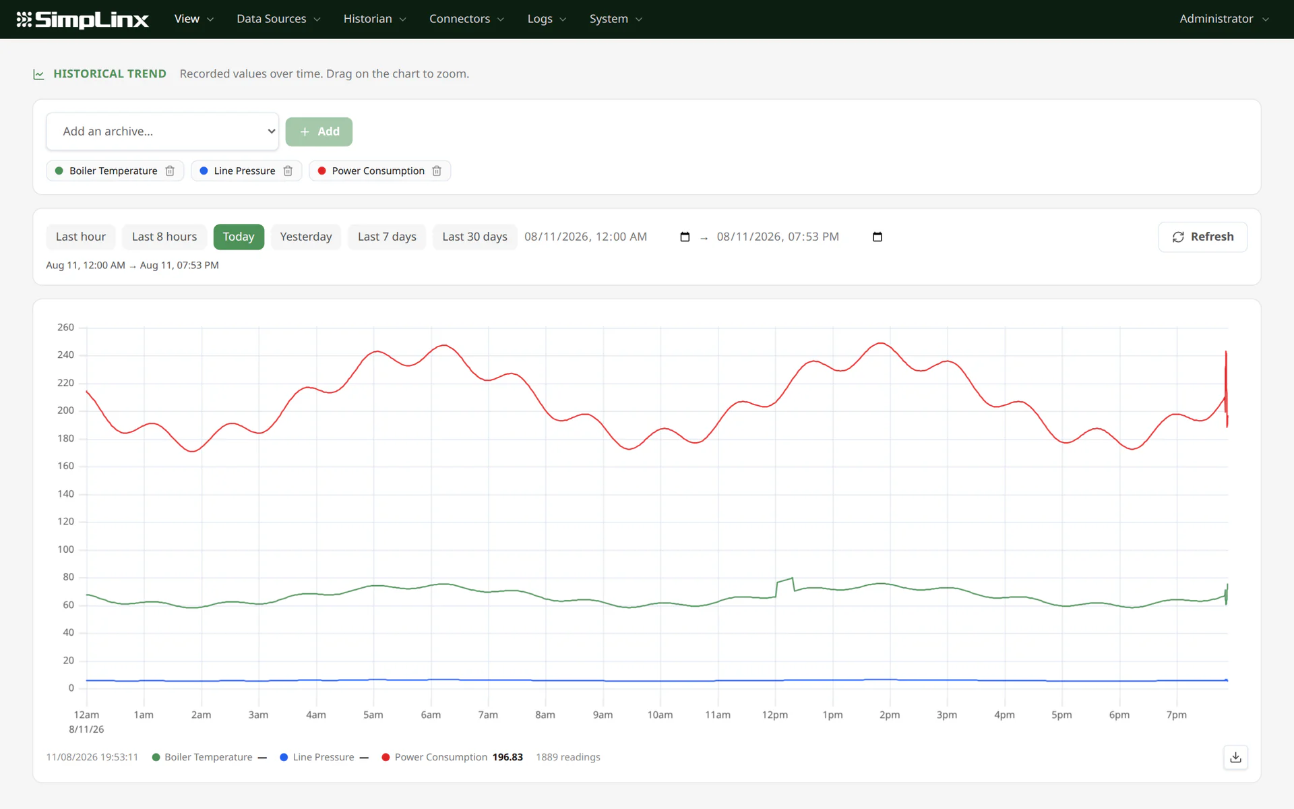Delete Boiler Temperature archive via trash icon
Screen dimensions: 1294x809
click(170, 171)
